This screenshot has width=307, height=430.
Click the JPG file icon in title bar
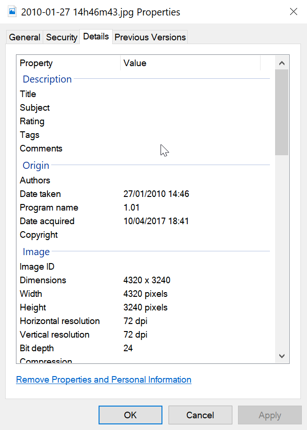click(x=12, y=12)
